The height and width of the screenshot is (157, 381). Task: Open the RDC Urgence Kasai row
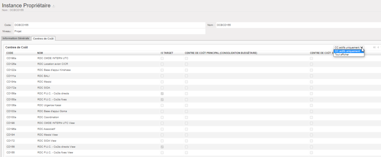pyautogui.click(x=49, y=105)
